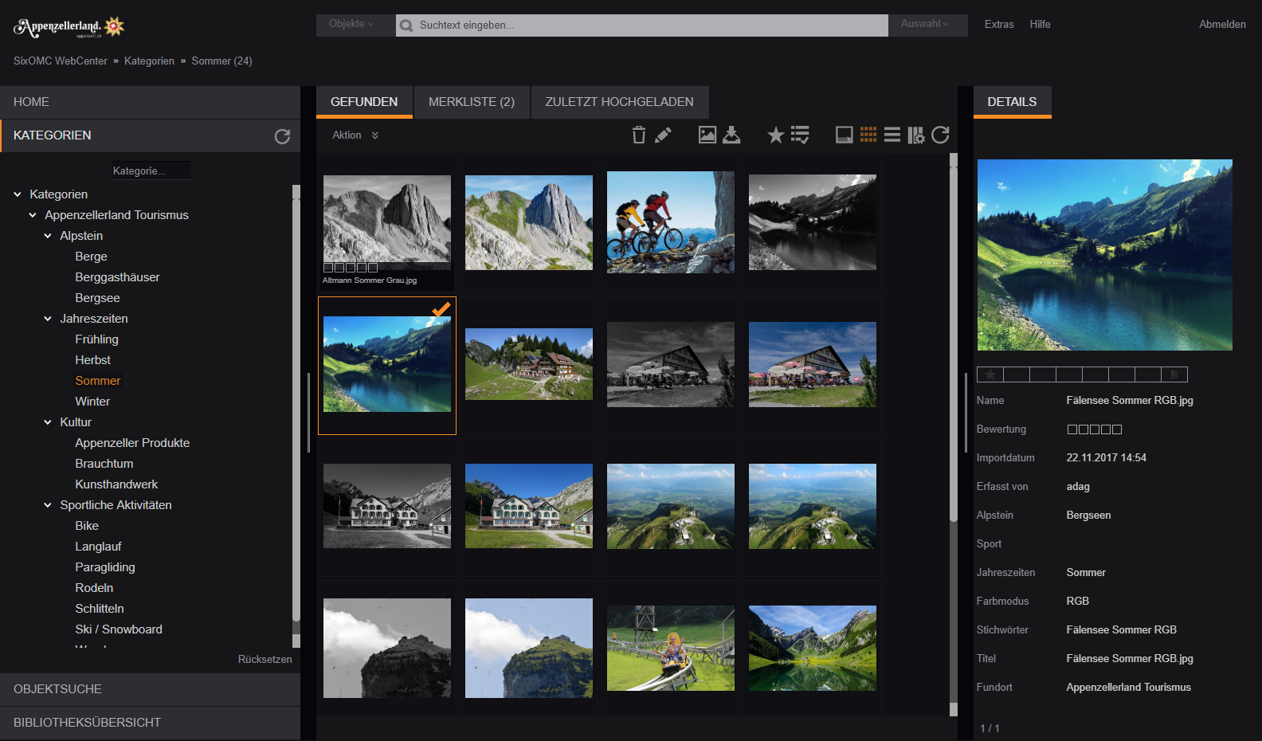Click the pencil edit icon

point(663,135)
